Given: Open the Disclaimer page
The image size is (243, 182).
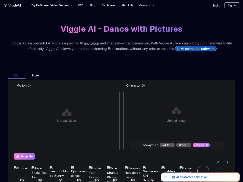Looking at the screenshot, I should [108, 5].
